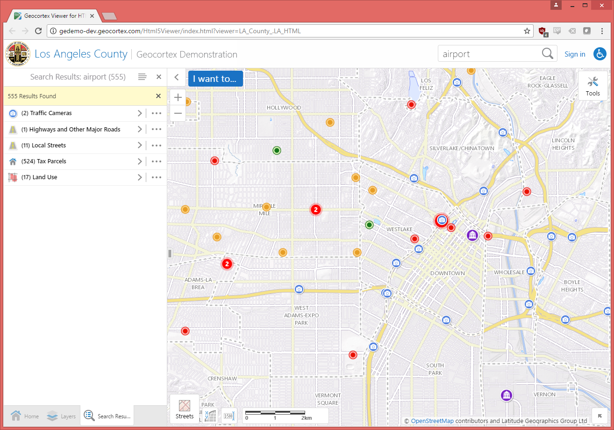
Task: Expand the Tax Parcels results
Action: (x=139, y=161)
